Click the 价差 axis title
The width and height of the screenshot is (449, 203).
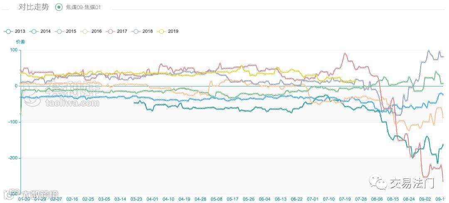click(21, 42)
